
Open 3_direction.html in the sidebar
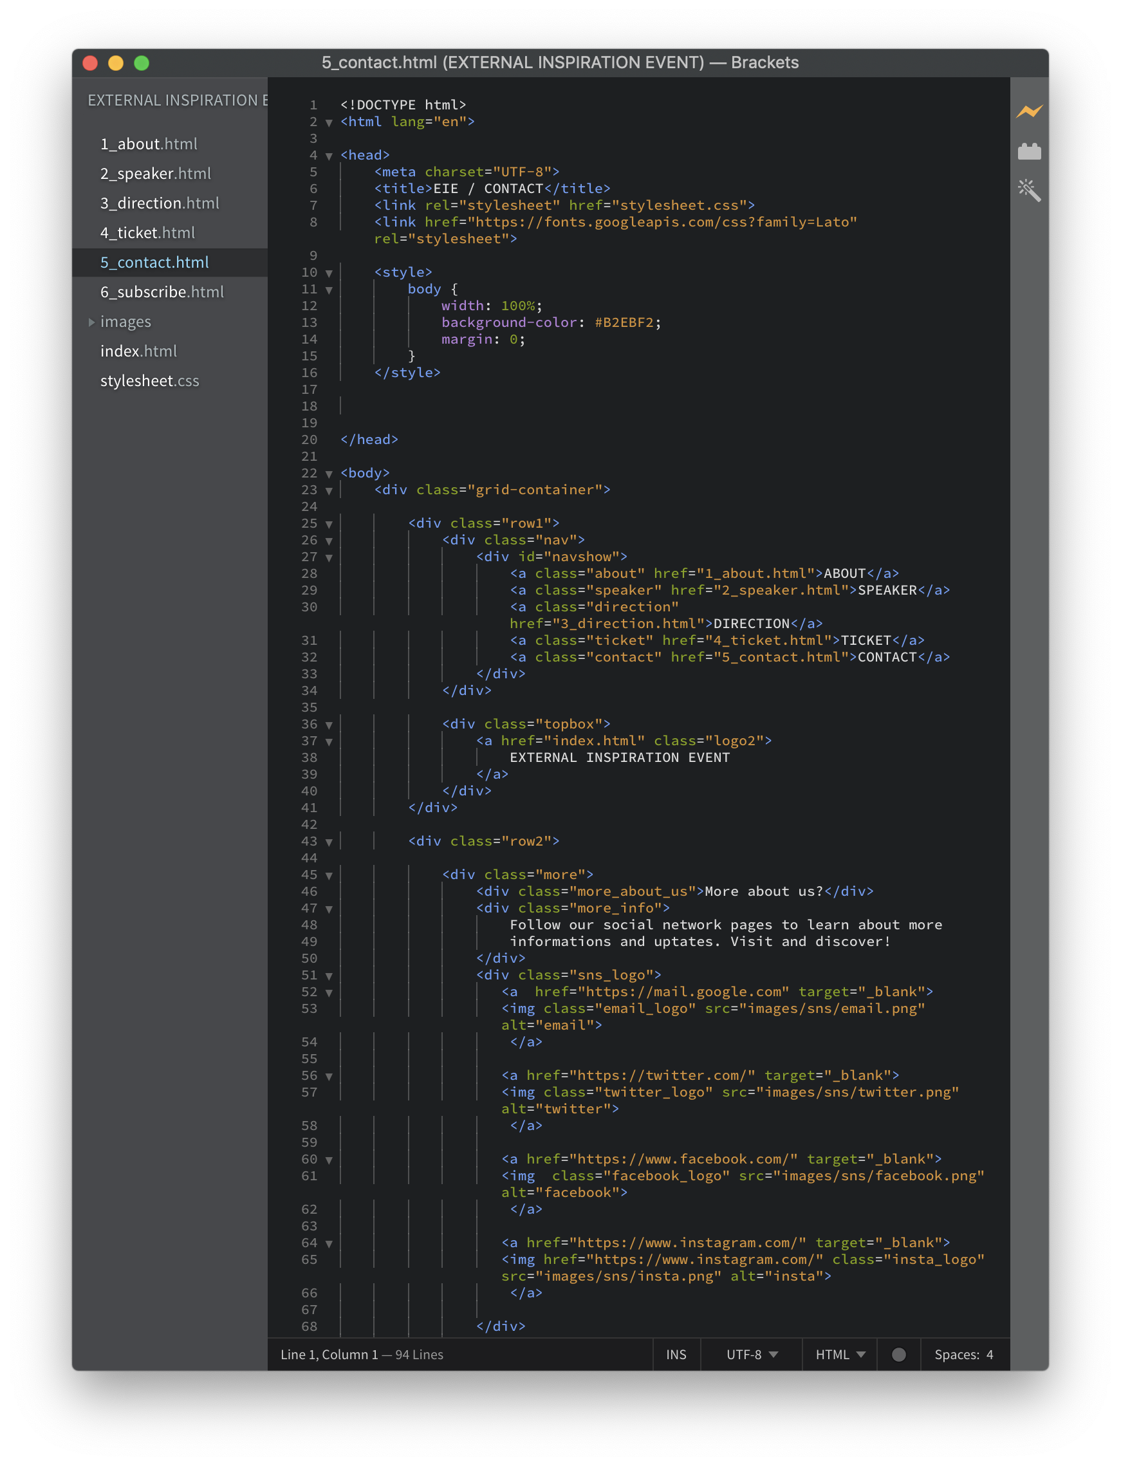160,203
